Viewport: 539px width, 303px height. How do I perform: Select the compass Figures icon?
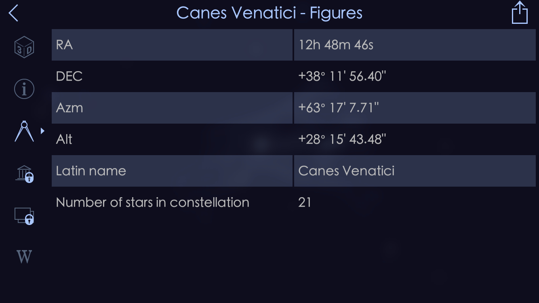[24, 131]
